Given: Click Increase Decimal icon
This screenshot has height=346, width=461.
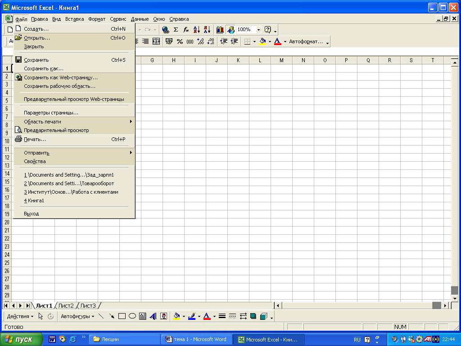Looking at the screenshot, I should click(x=200, y=41).
